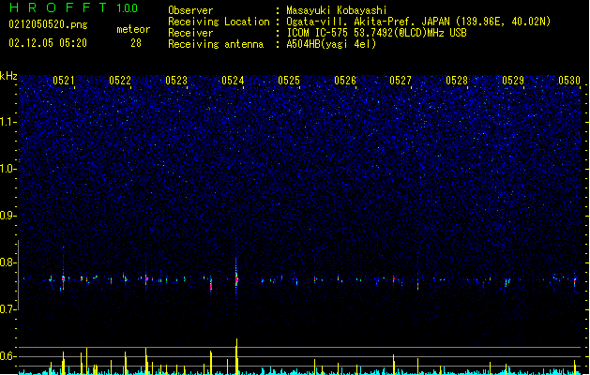Screen dimensions: 590x375
Task: Click the meteor count value 28
Action: (x=136, y=43)
